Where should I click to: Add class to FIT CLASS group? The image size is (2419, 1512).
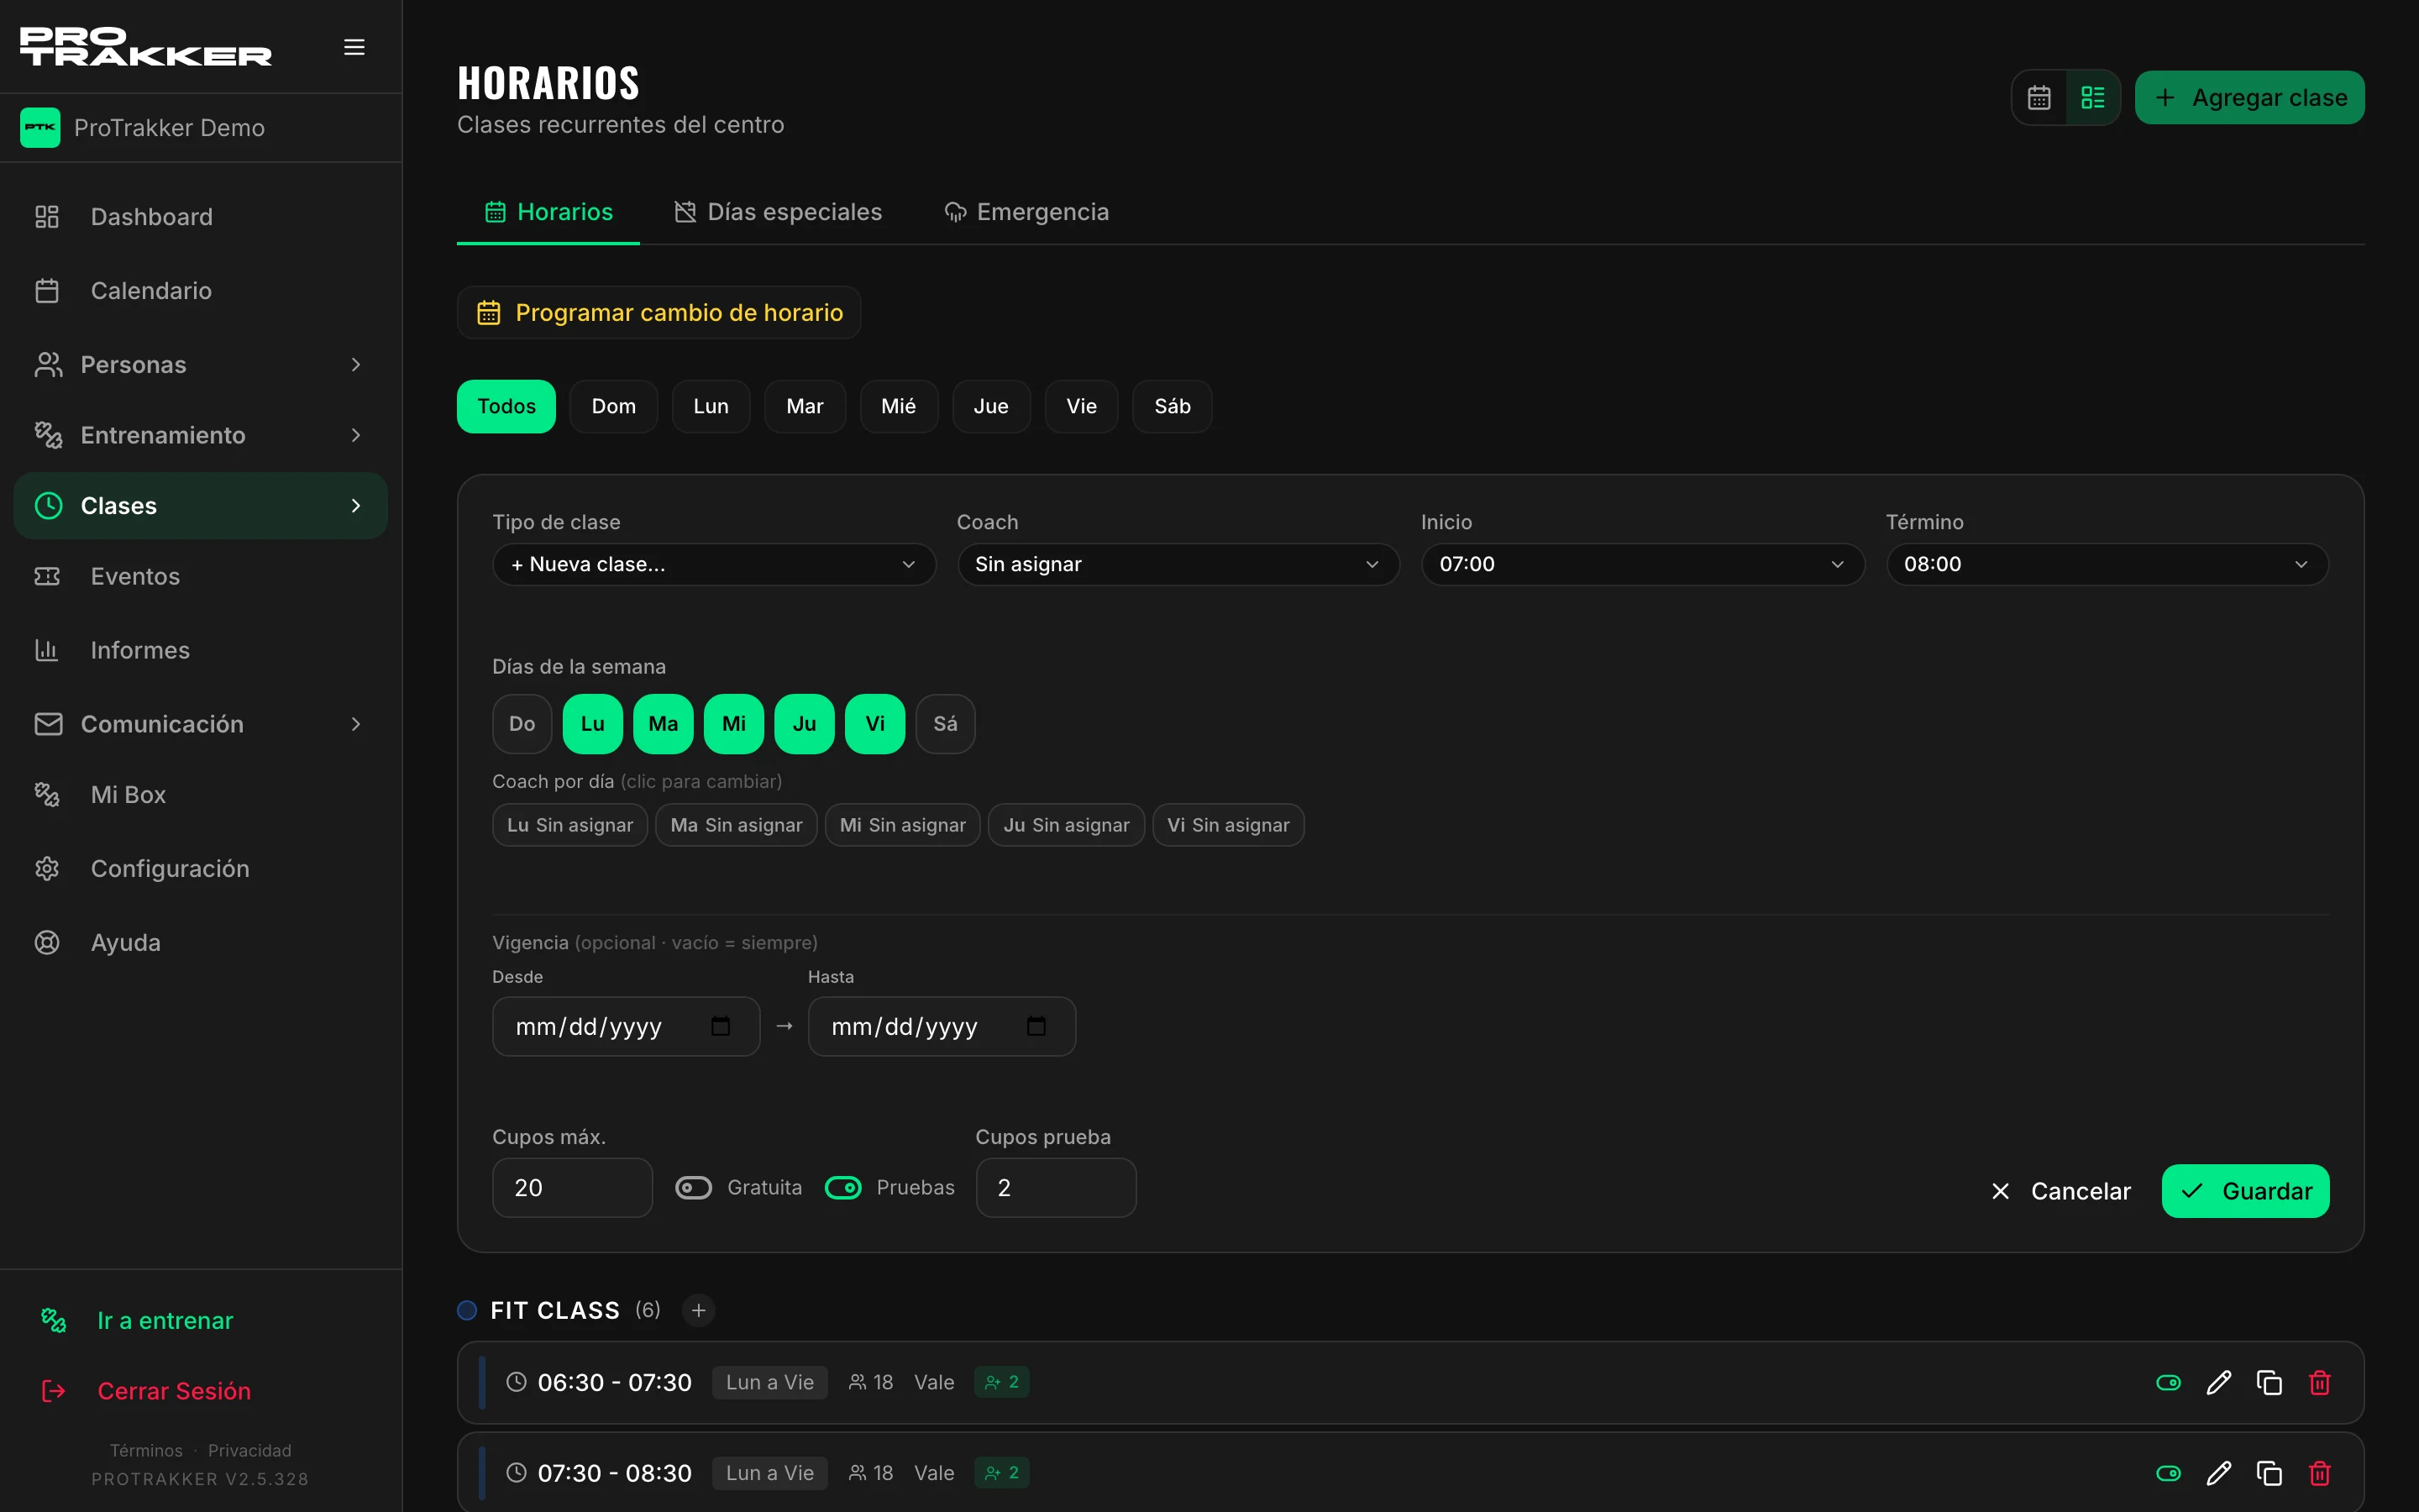pos(699,1310)
